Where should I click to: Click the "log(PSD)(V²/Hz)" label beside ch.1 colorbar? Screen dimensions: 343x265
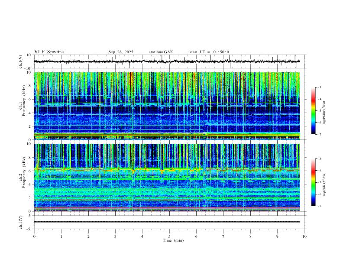point(324,113)
